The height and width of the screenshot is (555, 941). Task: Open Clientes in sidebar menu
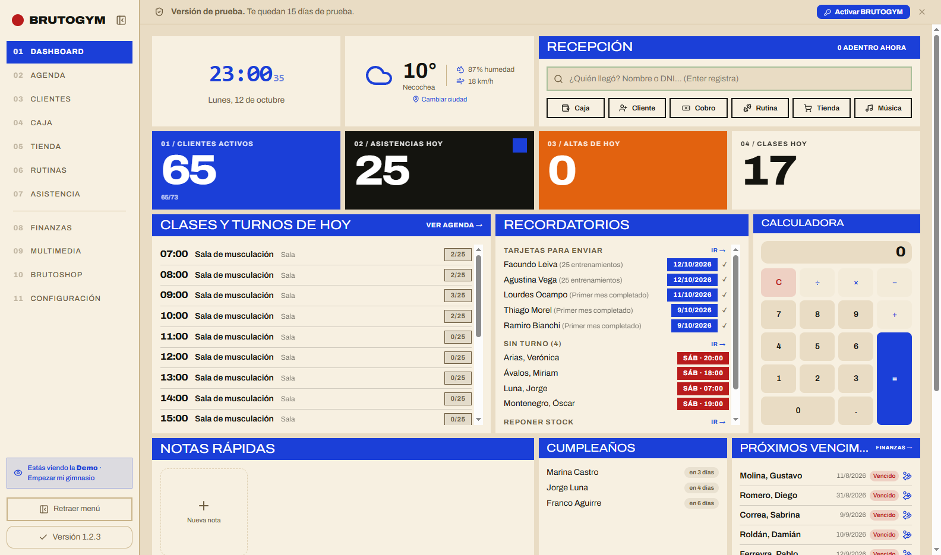click(x=70, y=99)
